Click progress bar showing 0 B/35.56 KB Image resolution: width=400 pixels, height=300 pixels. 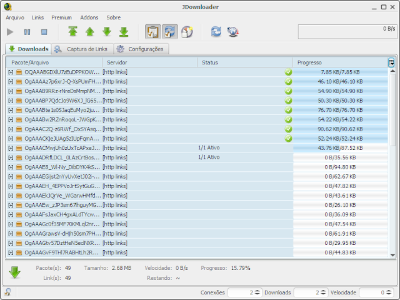(x=340, y=157)
